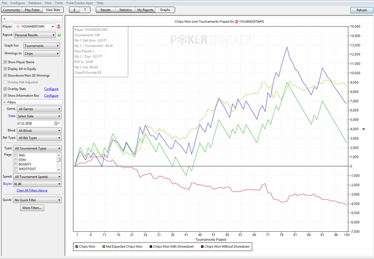The width and height of the screenshot is (374, 259).
Task: Collapse the Filters section
Action: point(5,101)
